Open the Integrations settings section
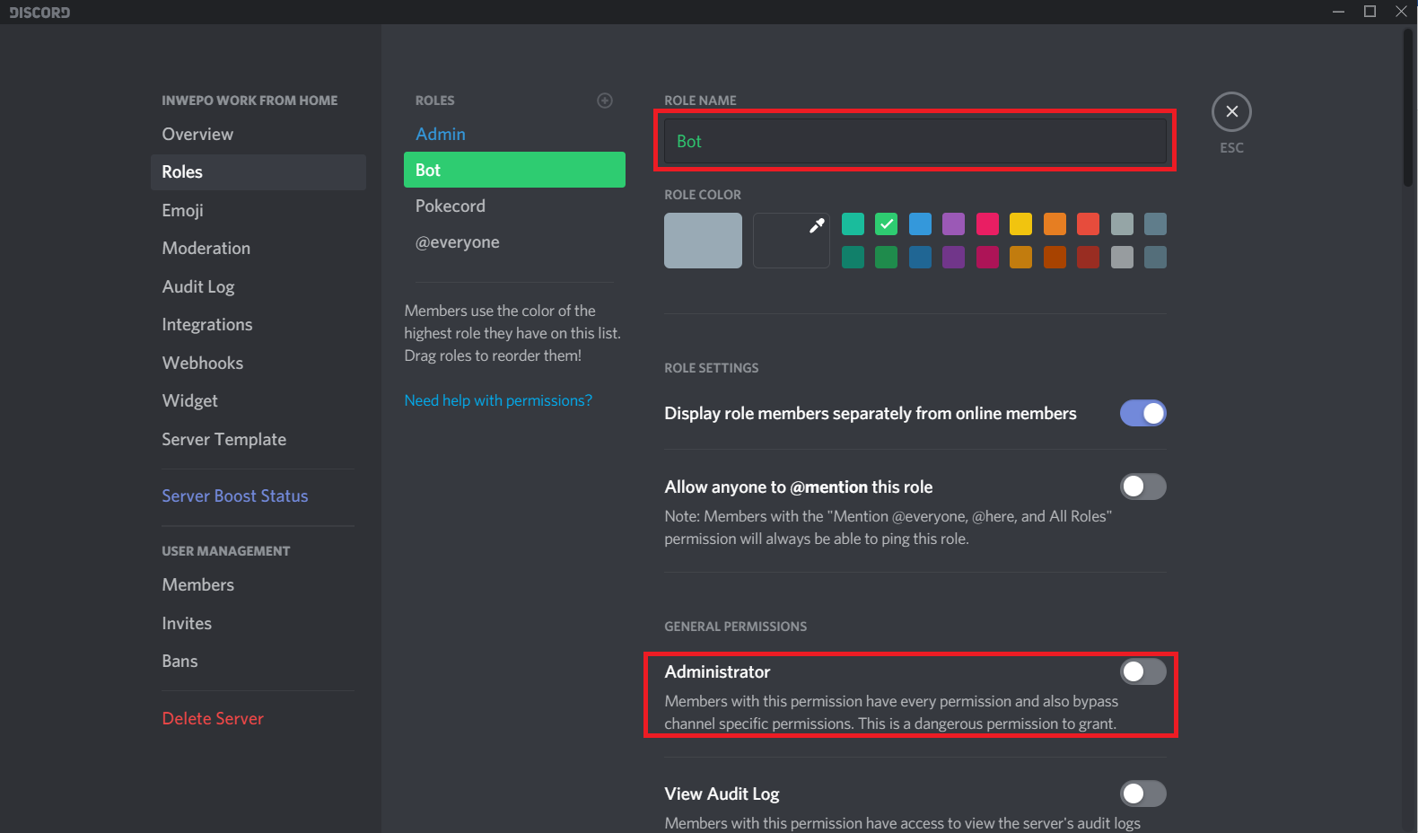Image resolution: width=1418 pixels, height=833 pixels. pyautogui.click(x=207, y=324)
